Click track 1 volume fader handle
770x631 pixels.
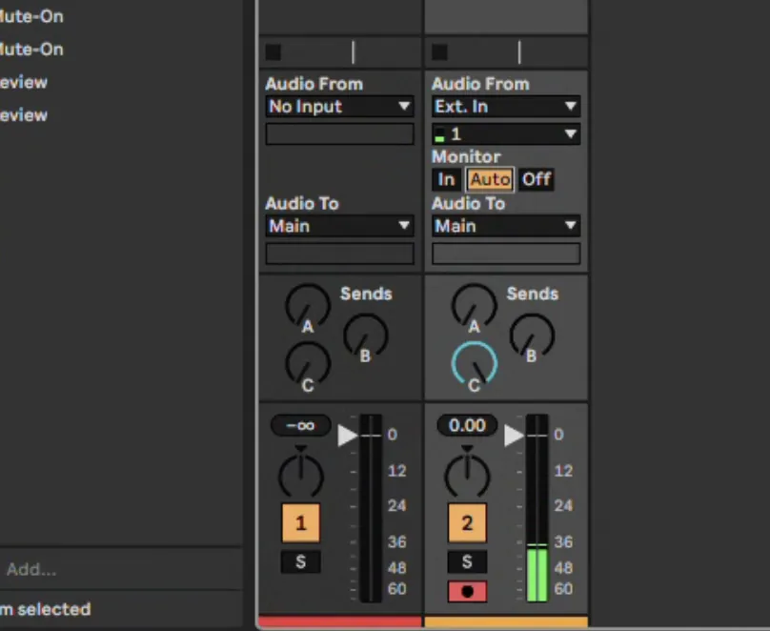coord(347,436)
